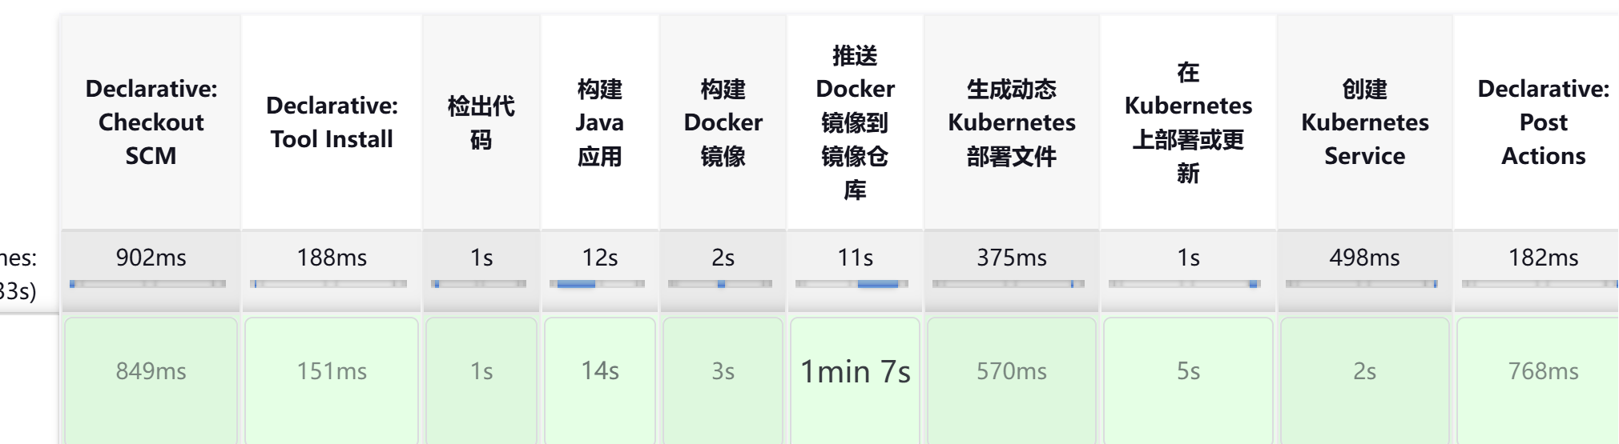Click the 902ms average time cell

(x=151, y=258)
